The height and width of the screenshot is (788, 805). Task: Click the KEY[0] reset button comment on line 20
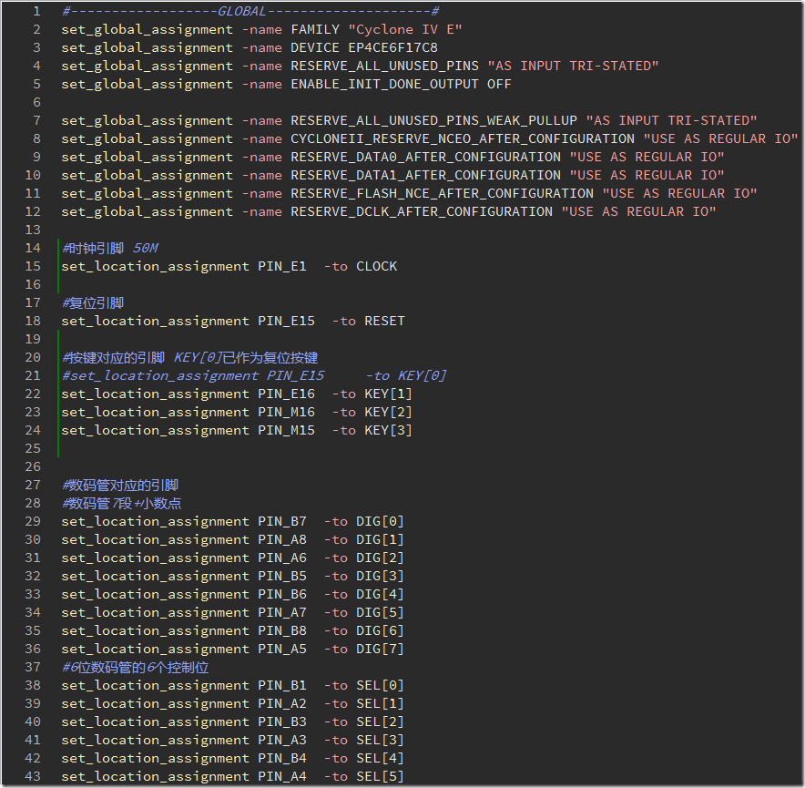190,358
